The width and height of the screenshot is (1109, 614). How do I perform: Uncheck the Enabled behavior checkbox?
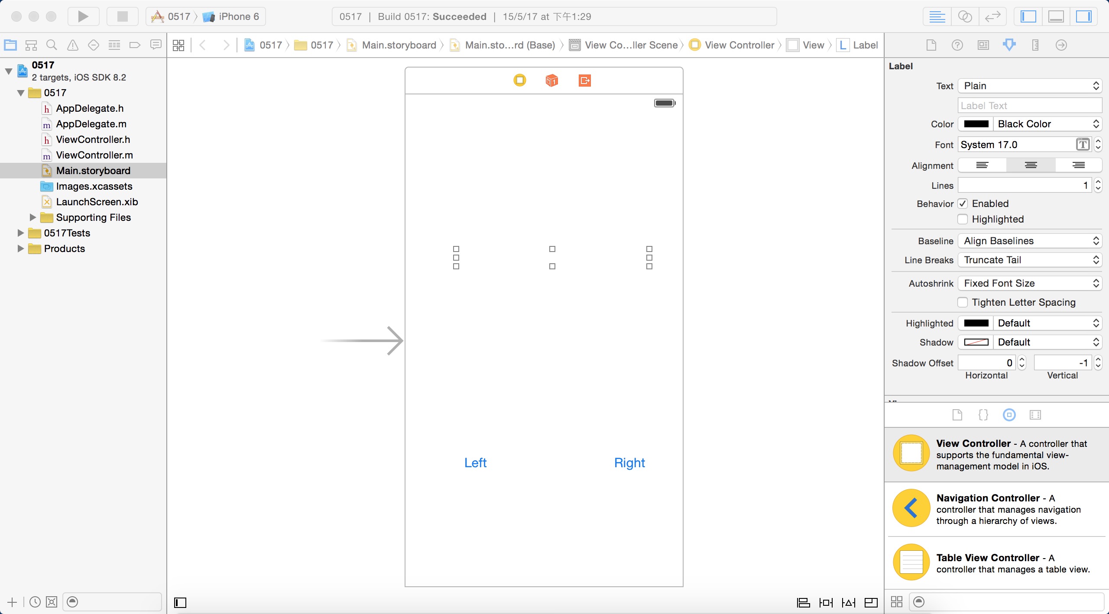point(963,204)
